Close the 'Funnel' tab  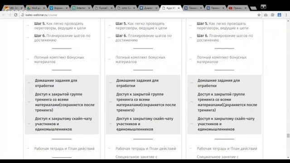click(111, 8)
